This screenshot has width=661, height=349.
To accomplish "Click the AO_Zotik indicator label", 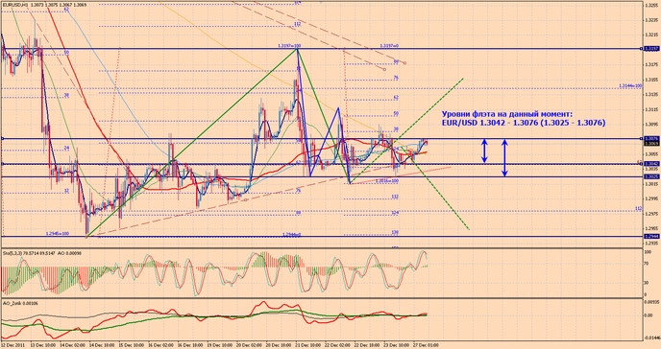I will pyautogui.click(x=11, y=303).
